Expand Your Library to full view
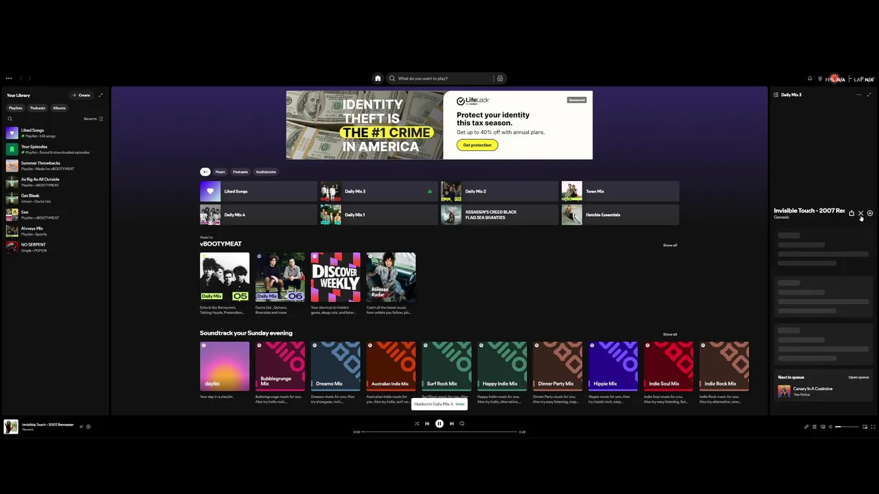This screenshot has height=494, width=879. [x=100, y=95]
